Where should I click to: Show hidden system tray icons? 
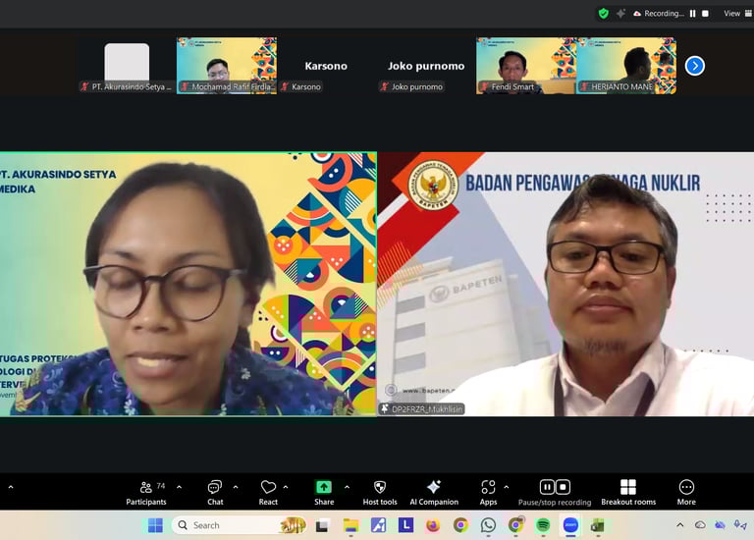coord(680,525)
